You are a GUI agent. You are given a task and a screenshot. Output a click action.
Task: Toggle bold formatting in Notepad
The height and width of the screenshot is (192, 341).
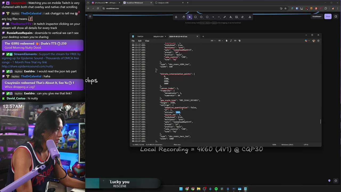pyautogui.click(x=227, y=41)
